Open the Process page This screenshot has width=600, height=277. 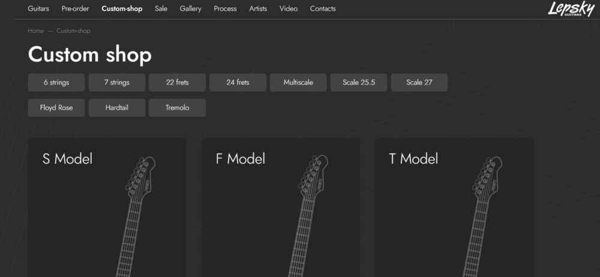[225, 9]
